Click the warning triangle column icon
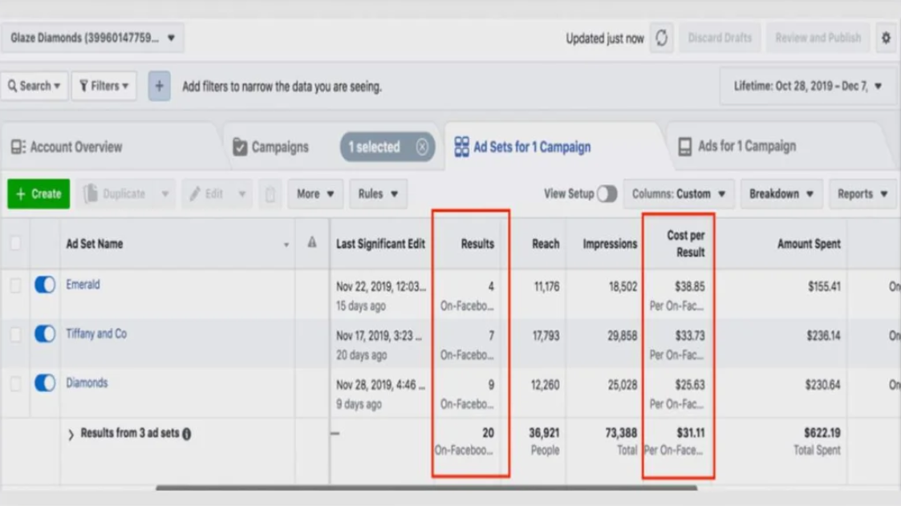 [x=312, y=243]
